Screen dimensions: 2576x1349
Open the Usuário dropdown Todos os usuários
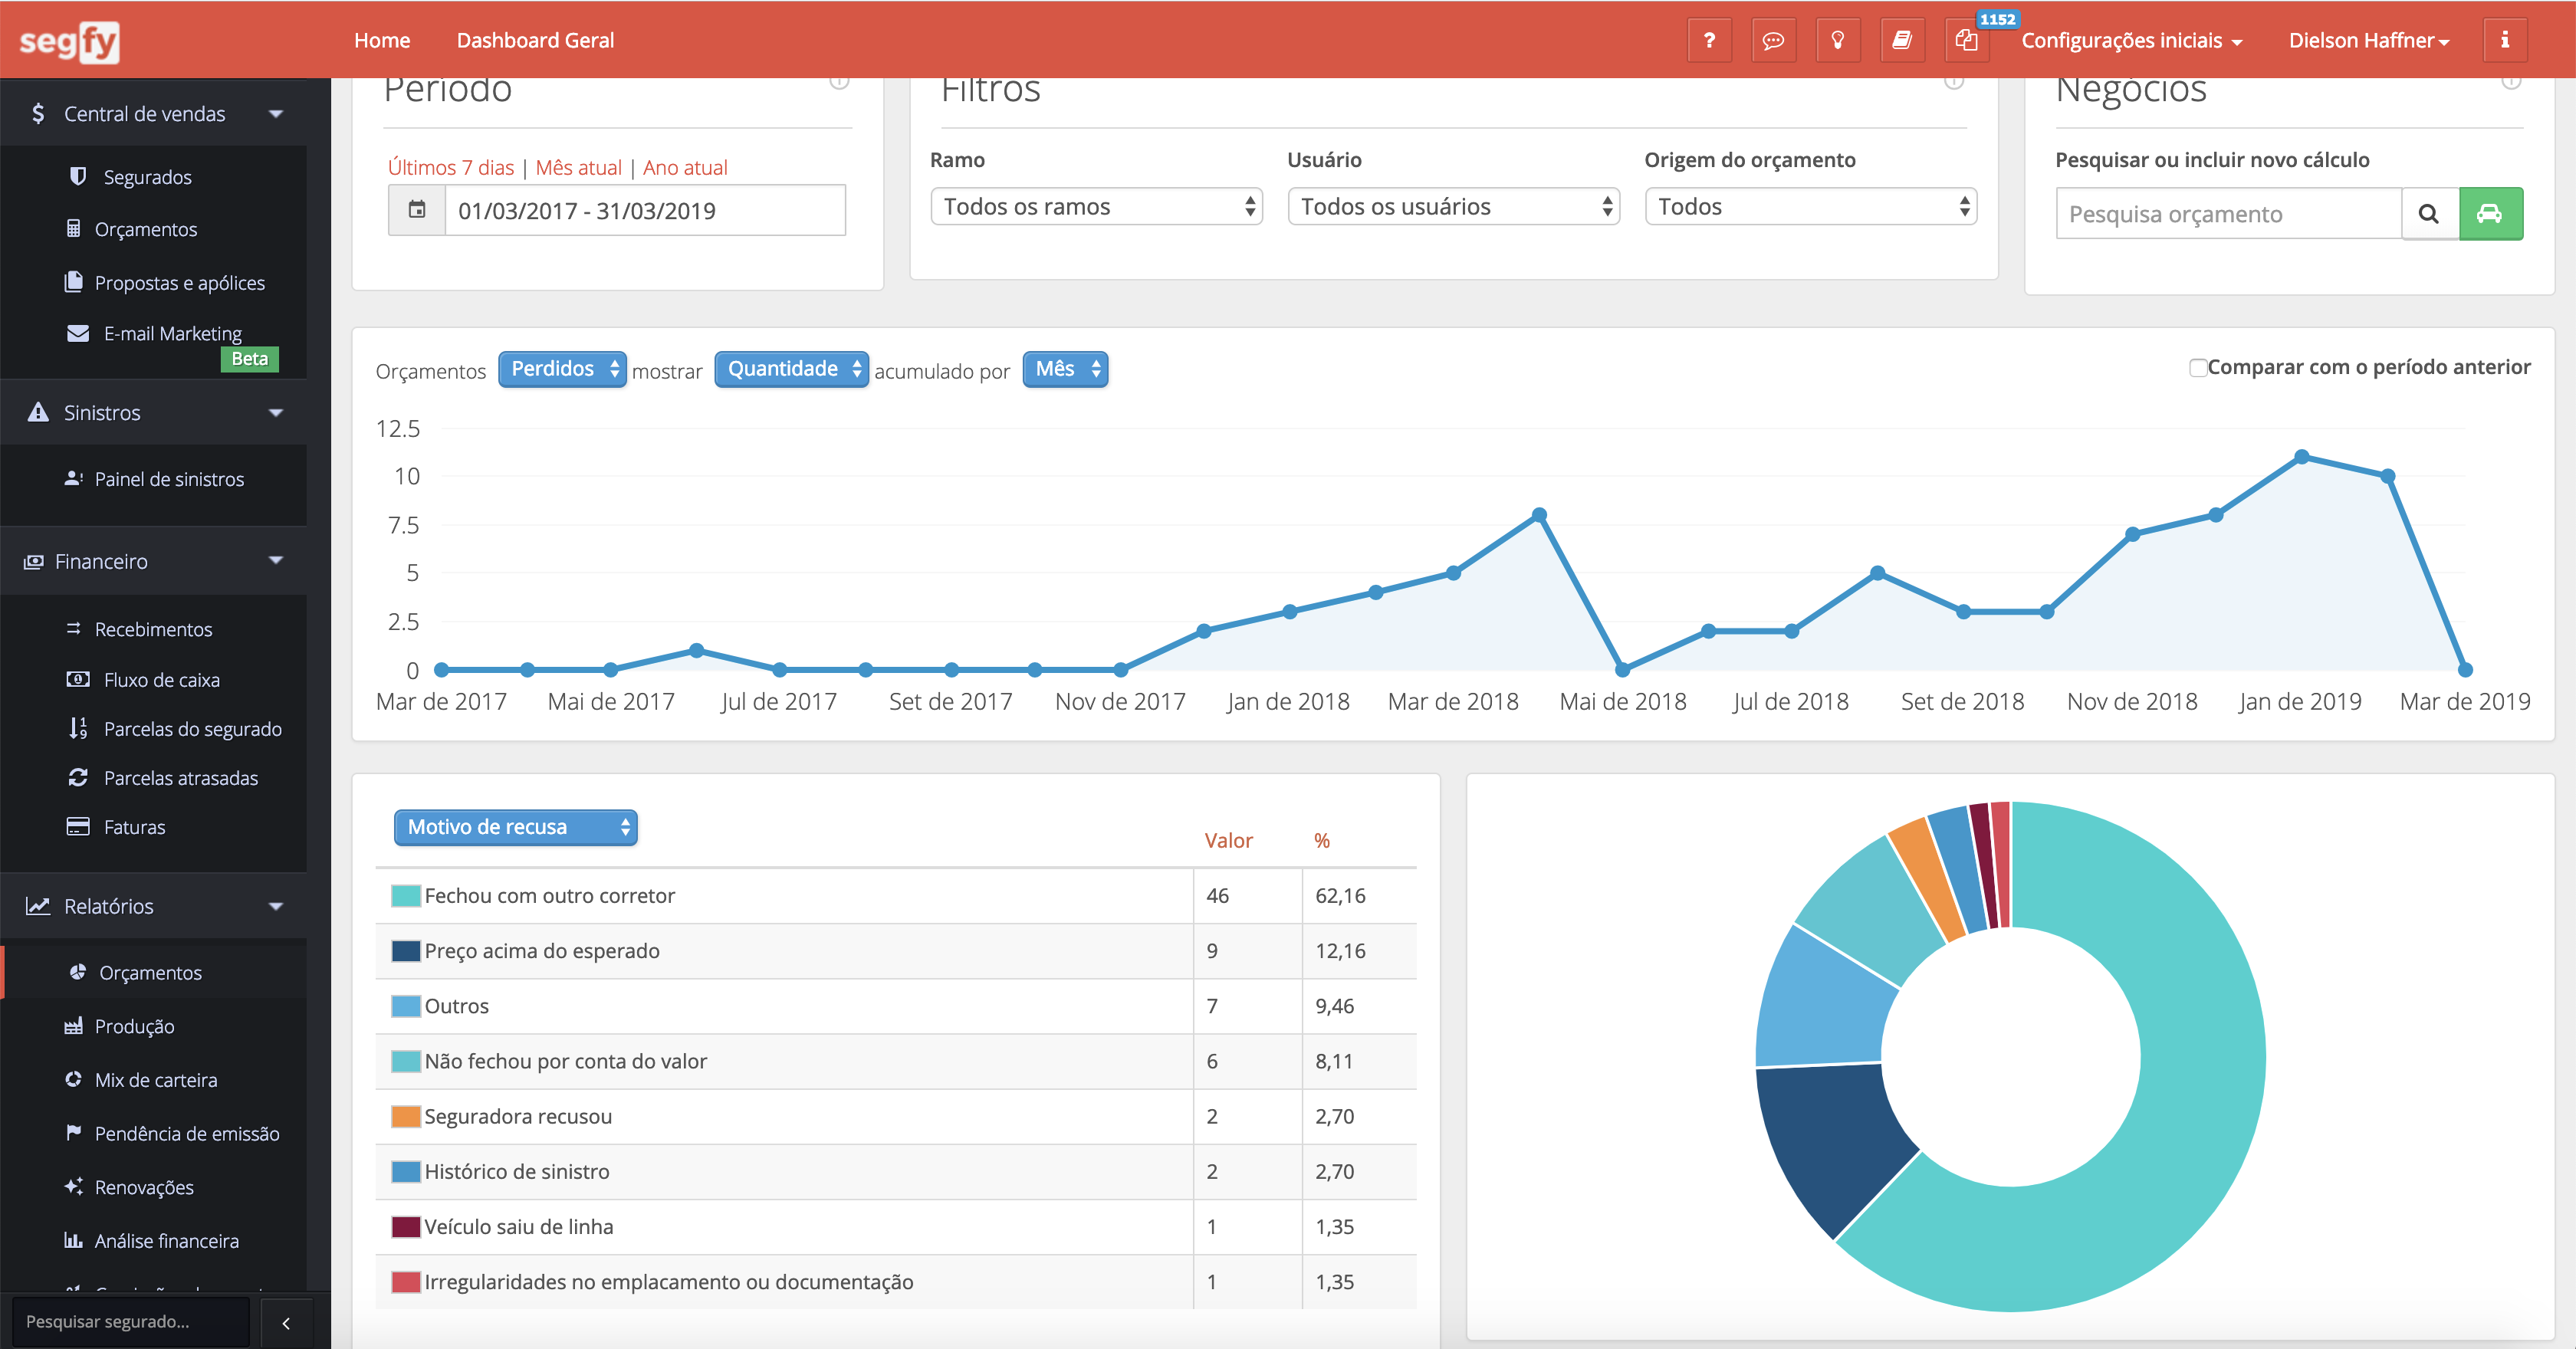pos(1454,206)
